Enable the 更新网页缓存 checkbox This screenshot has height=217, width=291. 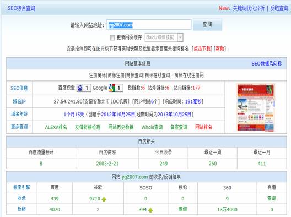tap(112, 37)
